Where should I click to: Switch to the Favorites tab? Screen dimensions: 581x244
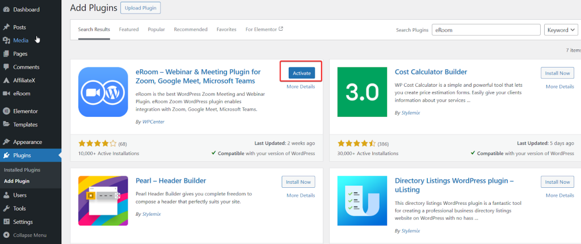[x=226, y=30]
